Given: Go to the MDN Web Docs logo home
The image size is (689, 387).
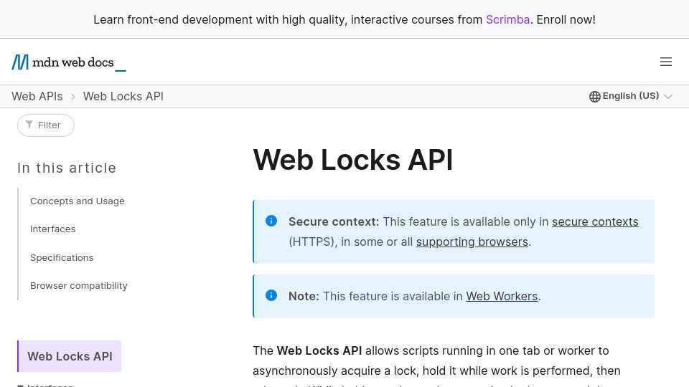Looking at the screenshot, I should pyautogui.click(x=69, y=62).
